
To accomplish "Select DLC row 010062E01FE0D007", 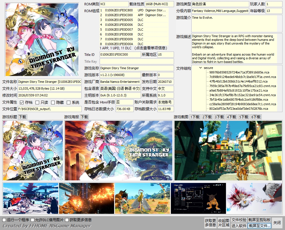I will click(134, 29).
